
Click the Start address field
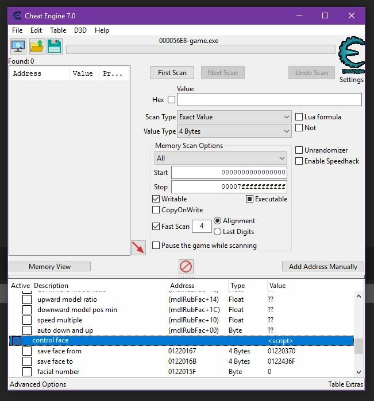[x=229, y=172]
